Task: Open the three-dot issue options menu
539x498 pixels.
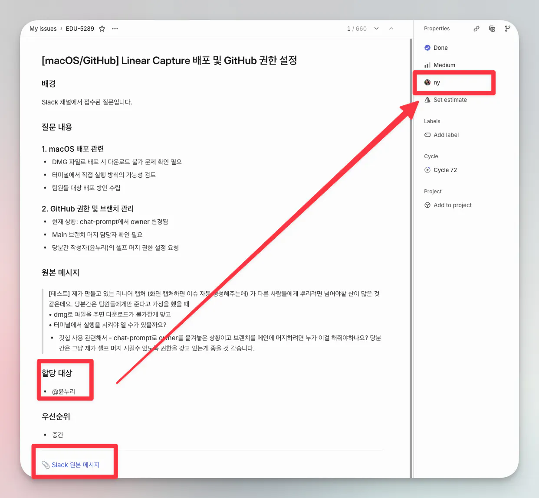Action: pos(115,29)
